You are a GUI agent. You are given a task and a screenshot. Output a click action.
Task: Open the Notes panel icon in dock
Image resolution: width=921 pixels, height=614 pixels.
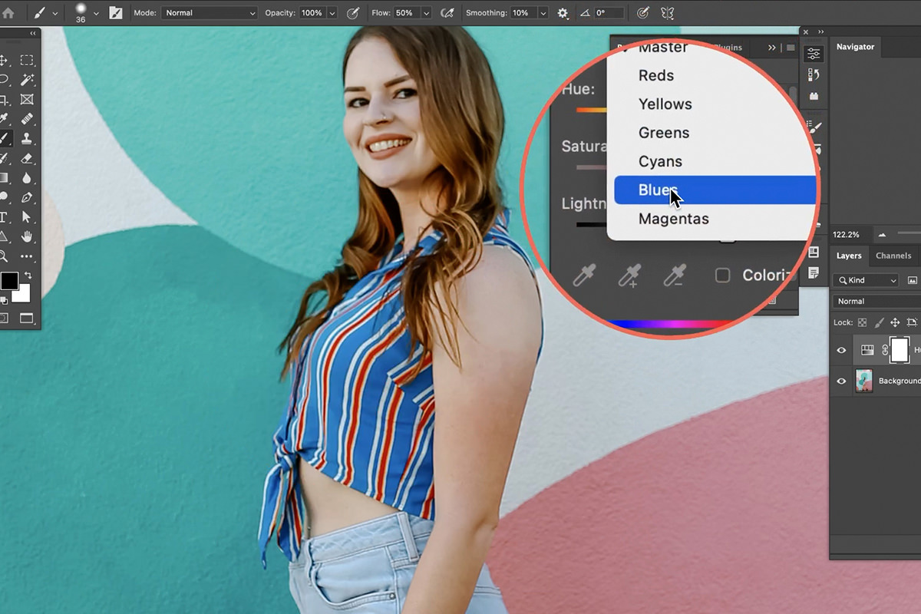(814, 272)
